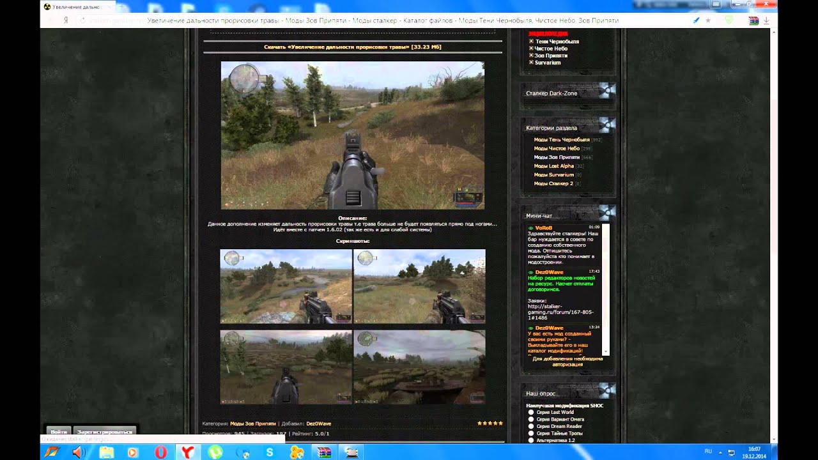Click the Yandex 'Я' button in address bar
This screenshot has height=460, width=818.
[66, 20]
